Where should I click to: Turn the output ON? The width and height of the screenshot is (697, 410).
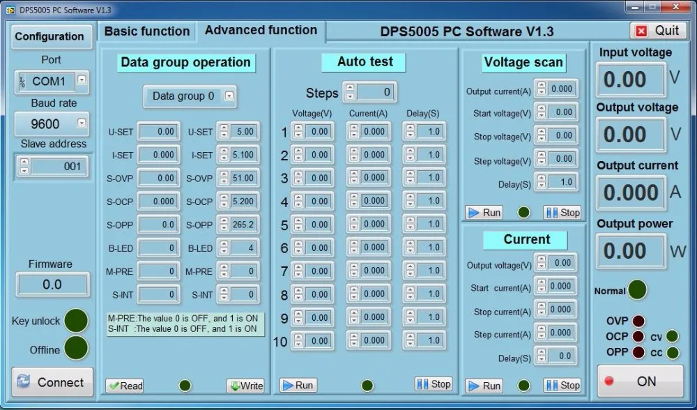click(x=640, y=381)
